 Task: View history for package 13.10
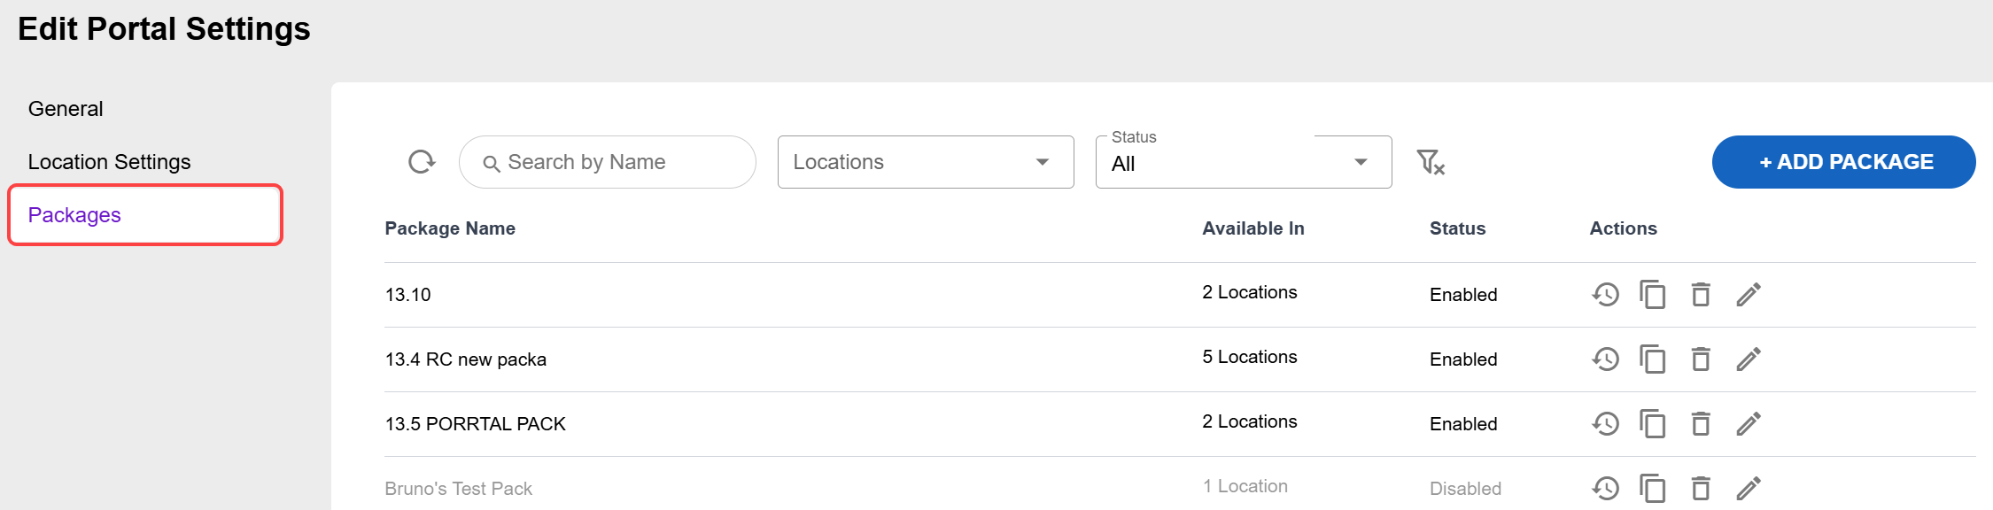click(1605, 295)
